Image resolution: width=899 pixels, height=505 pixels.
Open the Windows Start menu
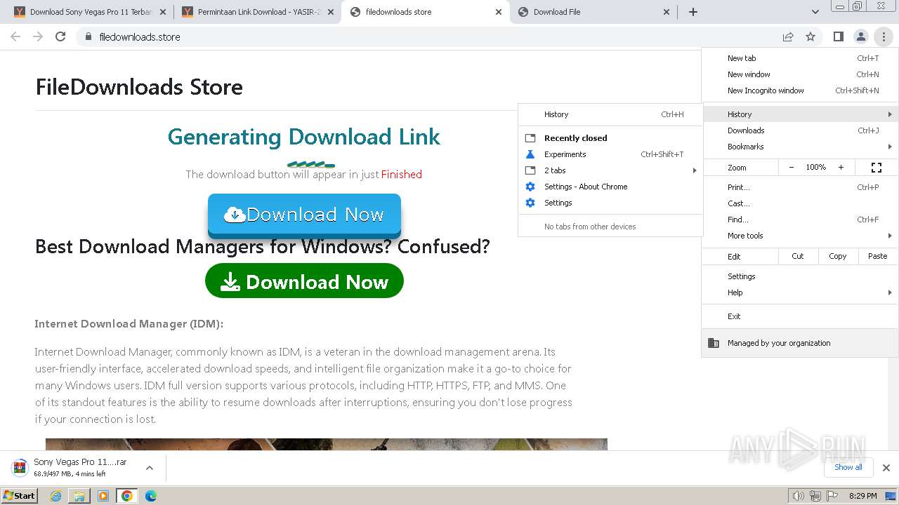click(20, 496)
